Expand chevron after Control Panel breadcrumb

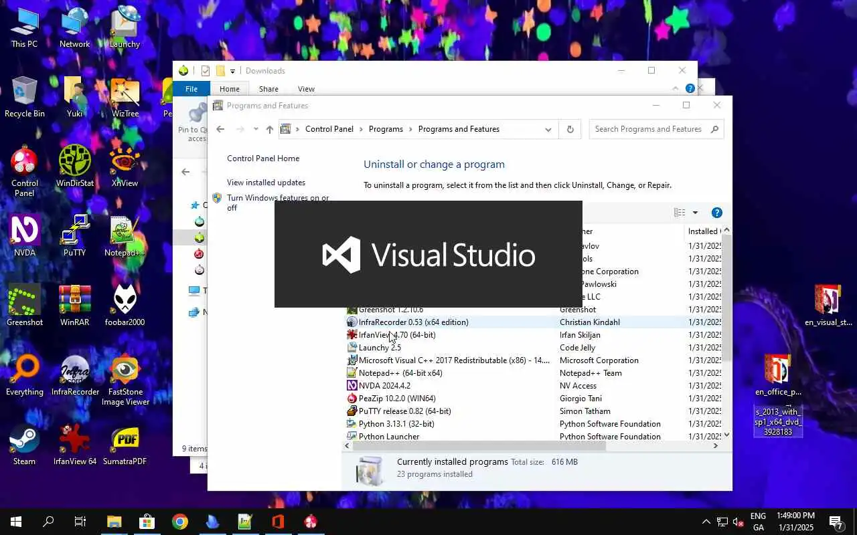(x=361, y=129)
